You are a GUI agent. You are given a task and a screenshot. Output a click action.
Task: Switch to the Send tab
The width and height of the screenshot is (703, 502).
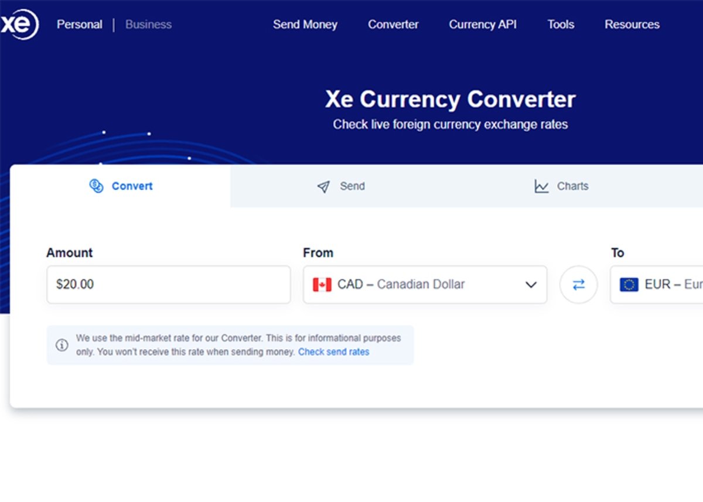[x=340, y=186]
